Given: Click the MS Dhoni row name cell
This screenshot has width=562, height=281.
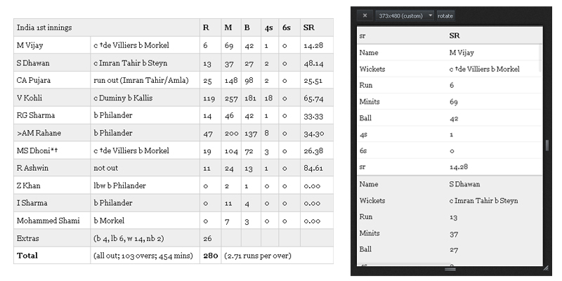Looking at the screenshot, I should 52,150.
